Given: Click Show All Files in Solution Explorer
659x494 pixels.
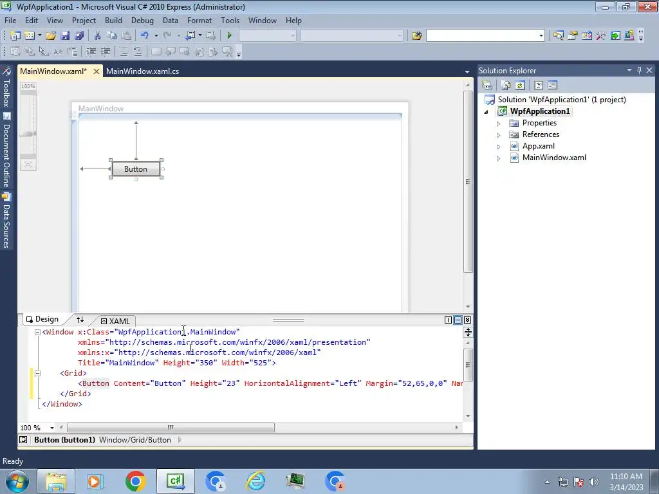Looking at the screenshot, I should click(506, 86).
